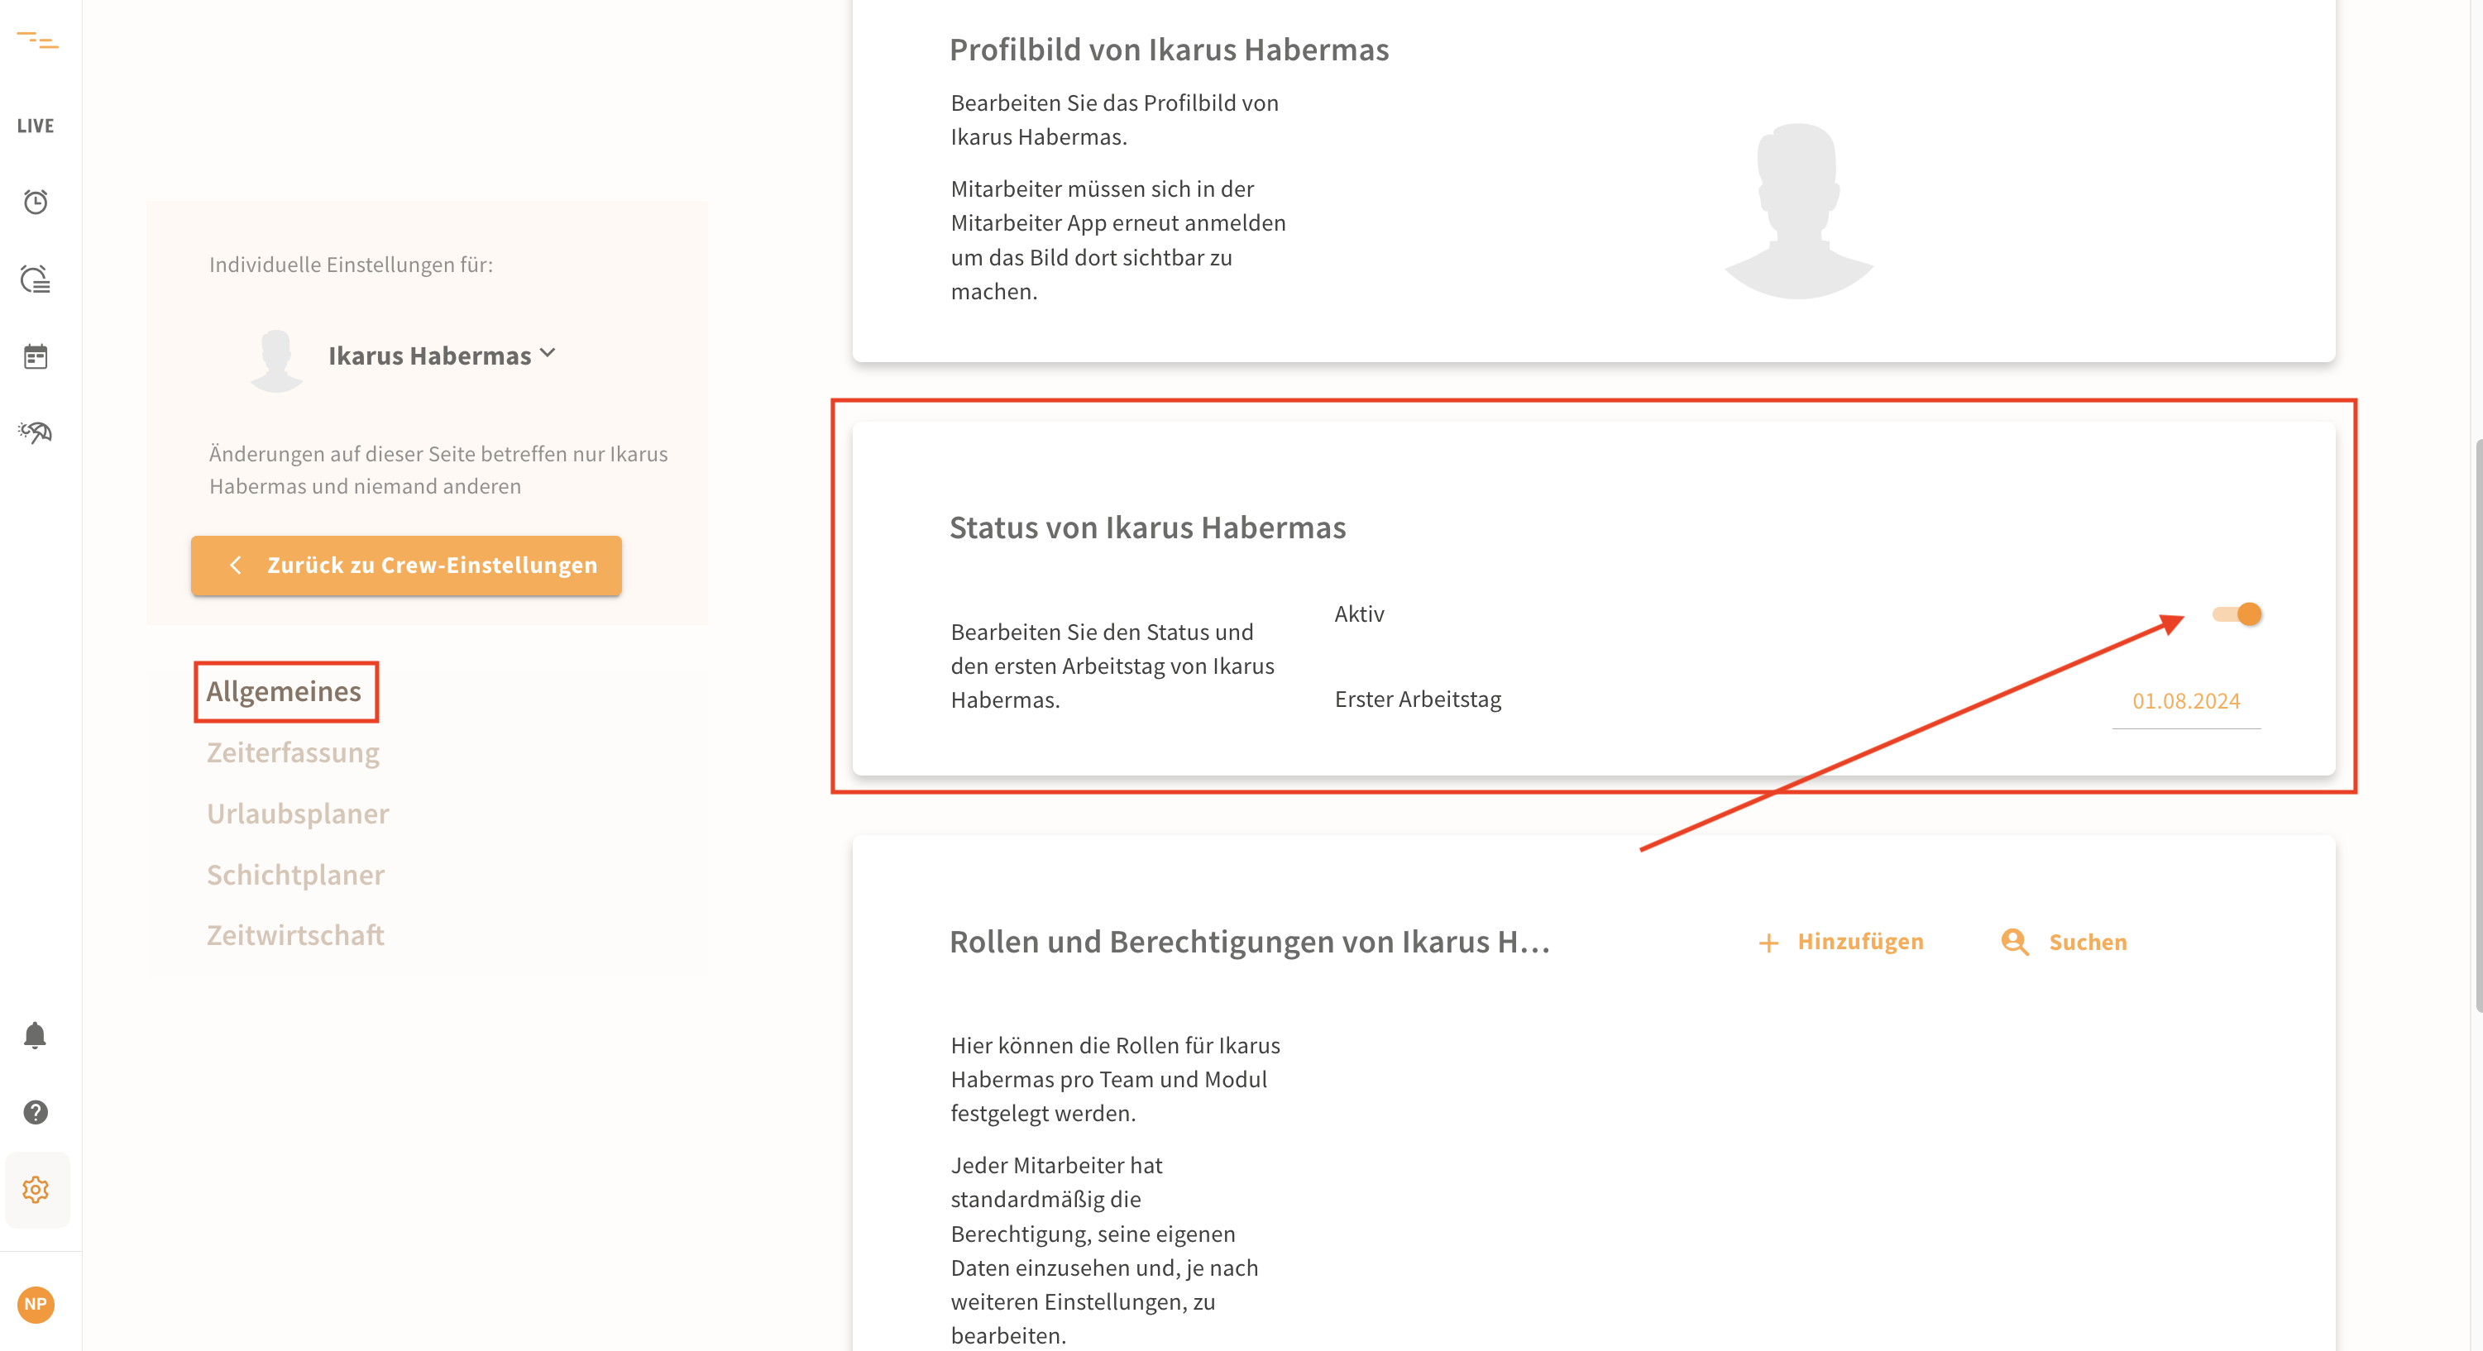The width and height of the screenshot is (2483, 1351).
Task: Open the Urlaubsplaner settings tab
Action: pos(298,814)
